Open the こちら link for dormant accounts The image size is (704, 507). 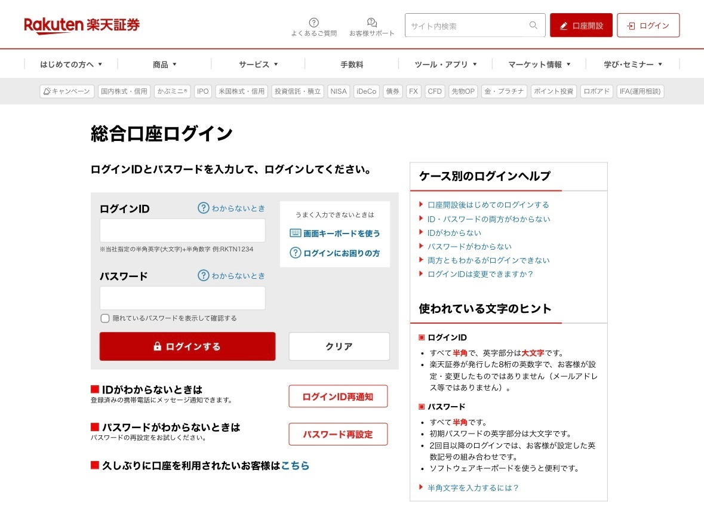295,466
